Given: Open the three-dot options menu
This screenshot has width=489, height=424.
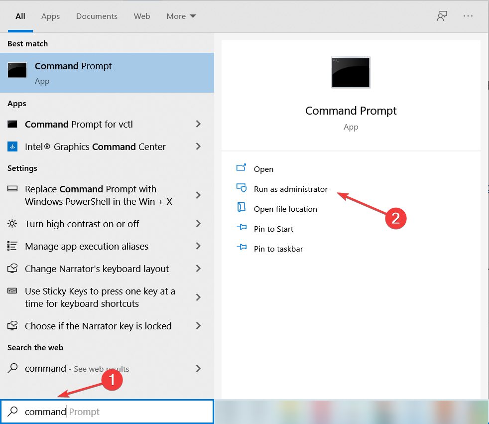Looking at the screenshot, I should tap(468, 16).
